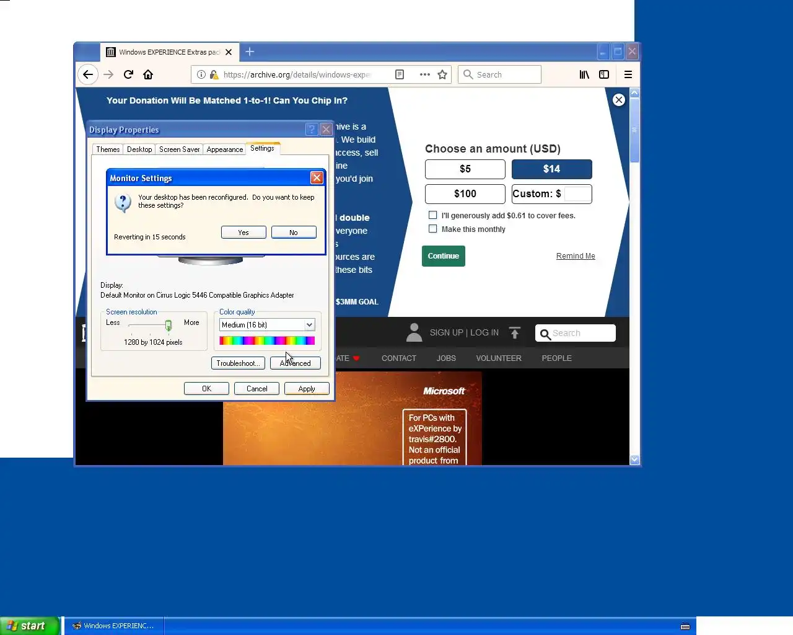Choose the $100 donation amount
Screen dimensions: 793x635
pos(465,194)
